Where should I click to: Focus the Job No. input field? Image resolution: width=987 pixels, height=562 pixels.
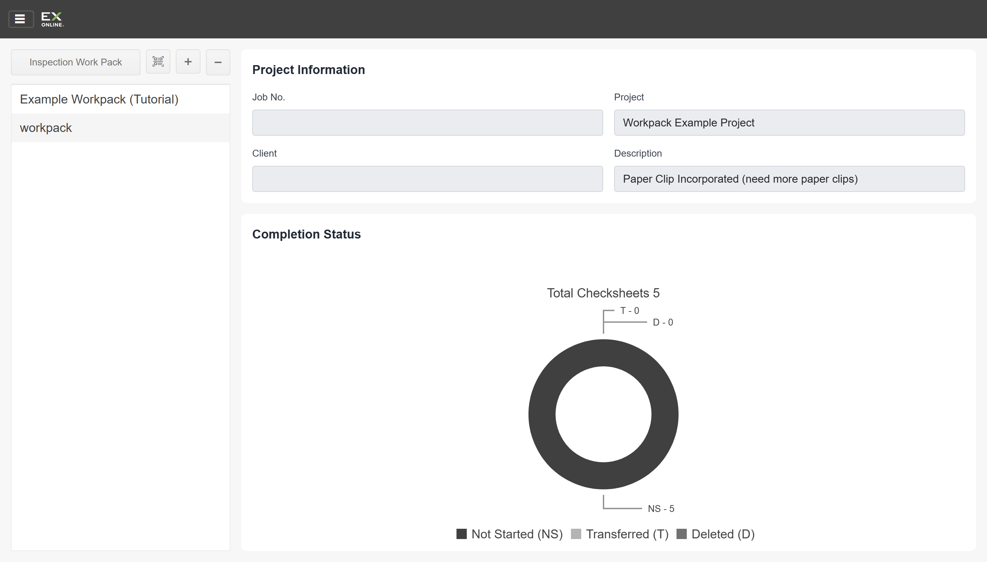[427, 123]
